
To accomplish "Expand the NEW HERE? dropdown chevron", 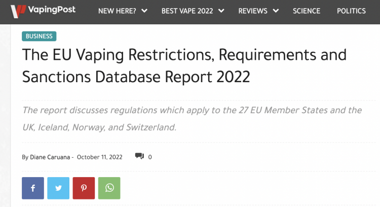I will (x=144, y=11).
